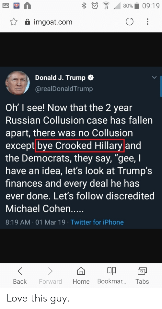This screenshot has height=309, width=162.
Task: Tap the imgoat.com address bar
Action: point(53,22)
